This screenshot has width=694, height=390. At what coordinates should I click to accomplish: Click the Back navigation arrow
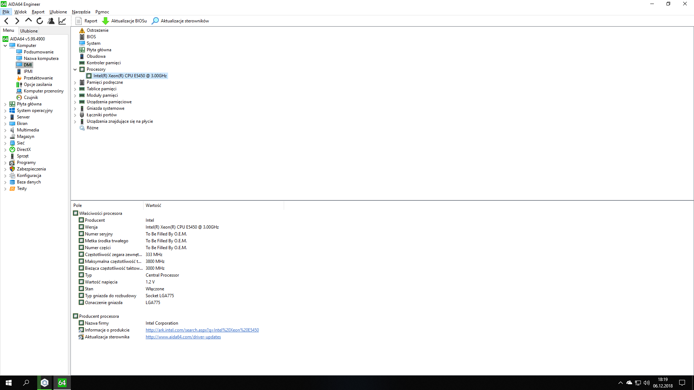pyautogui.click(x=6, y=21)
